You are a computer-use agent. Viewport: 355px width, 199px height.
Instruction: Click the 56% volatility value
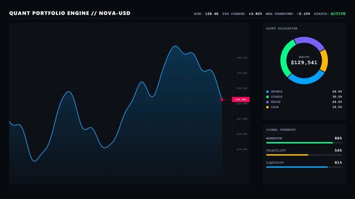(338, 150)
